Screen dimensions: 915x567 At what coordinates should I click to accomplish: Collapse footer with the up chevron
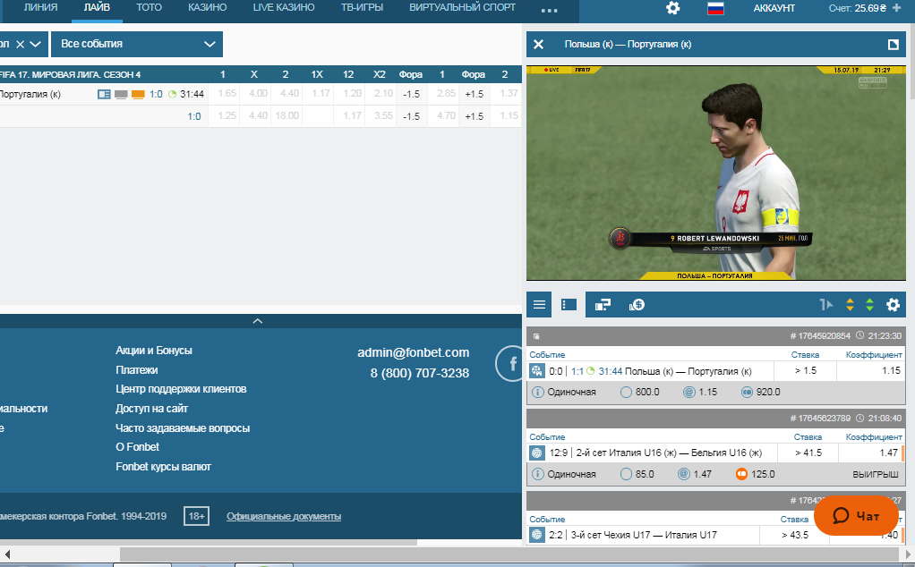click(257, 321)
